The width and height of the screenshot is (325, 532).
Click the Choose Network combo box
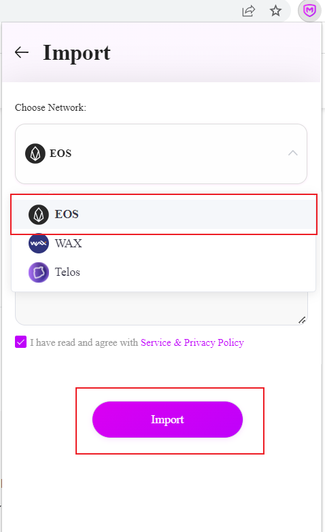click(x=161, y=154)
